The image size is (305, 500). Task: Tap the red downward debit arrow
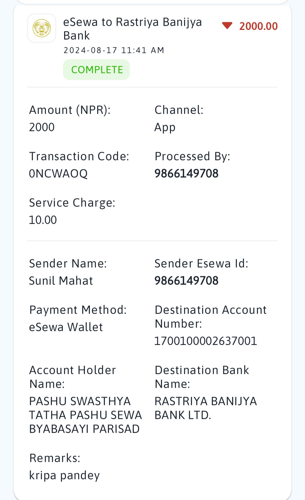227,26
